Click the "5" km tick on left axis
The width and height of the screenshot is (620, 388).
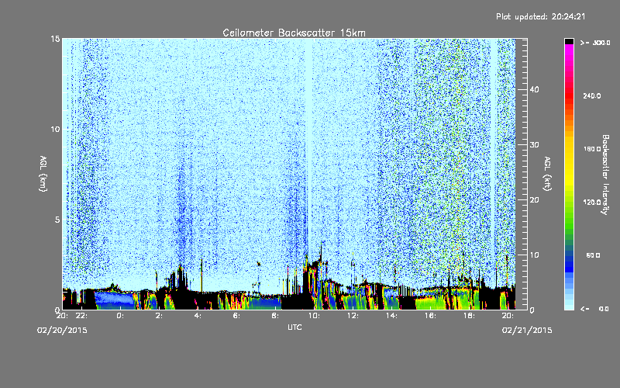(x=57, y=220)
